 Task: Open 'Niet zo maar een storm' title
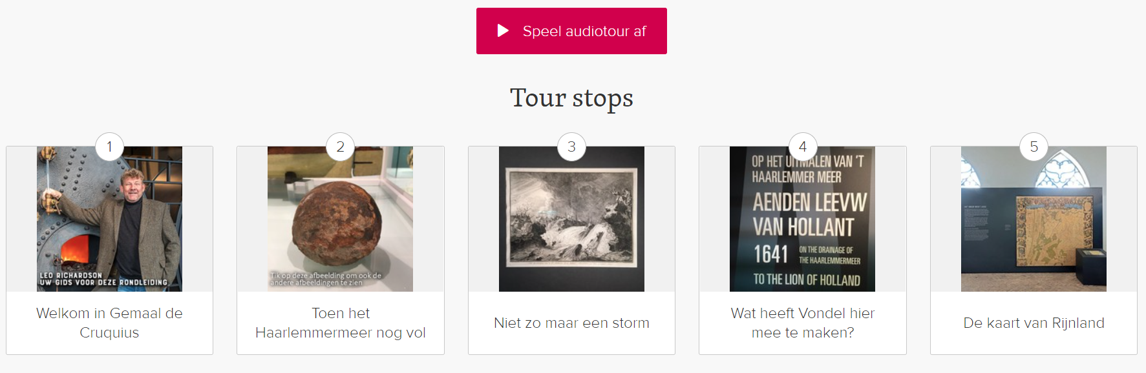pyautogui.click(x=571, y=323)
